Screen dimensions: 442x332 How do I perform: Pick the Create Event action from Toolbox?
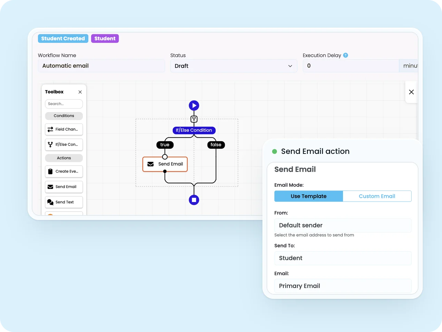(64, 172)
